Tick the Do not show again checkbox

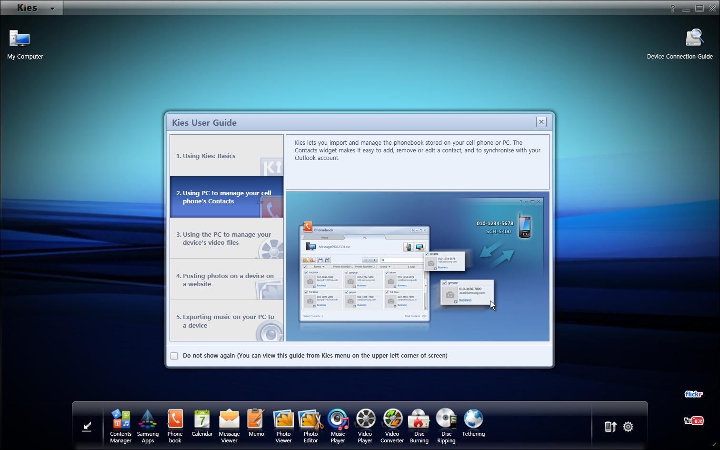174,356
